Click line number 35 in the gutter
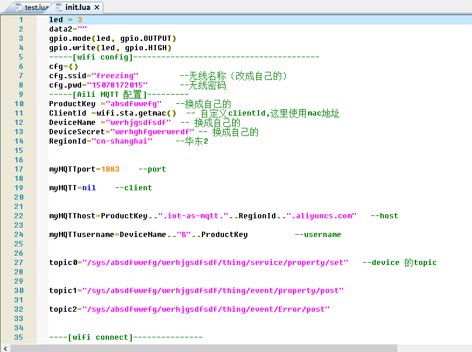This screenshot has height=352, width=472. pos(19,337)
